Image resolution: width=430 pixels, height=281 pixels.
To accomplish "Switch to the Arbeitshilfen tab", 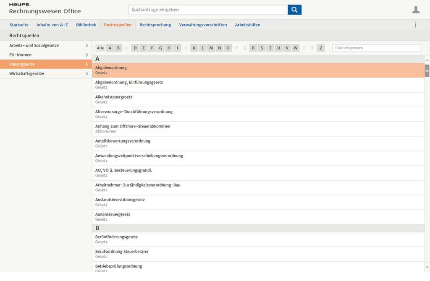I will 248,25.
